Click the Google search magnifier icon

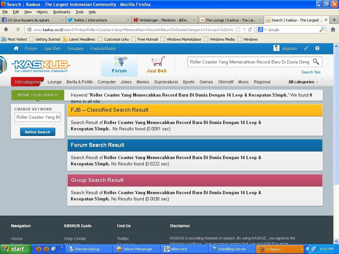tap(322, 29)
